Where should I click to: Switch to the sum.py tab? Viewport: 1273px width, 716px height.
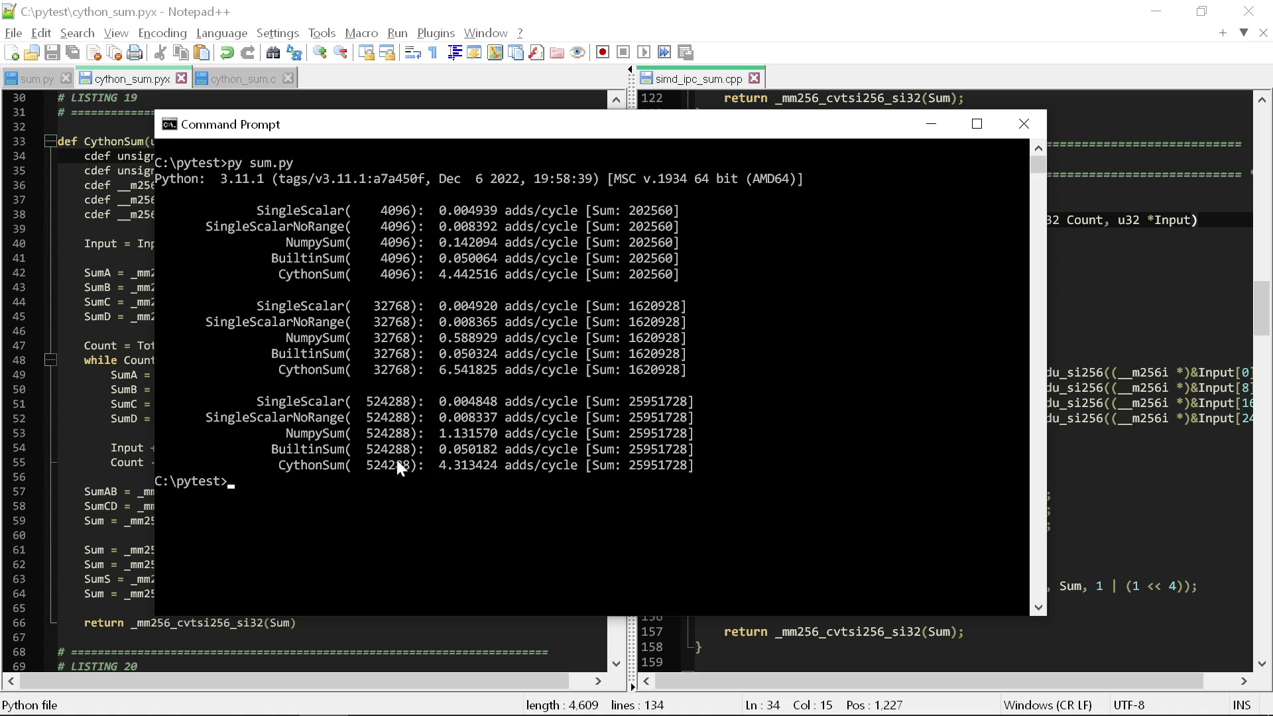pyautogui.click(x=36, y=79)
